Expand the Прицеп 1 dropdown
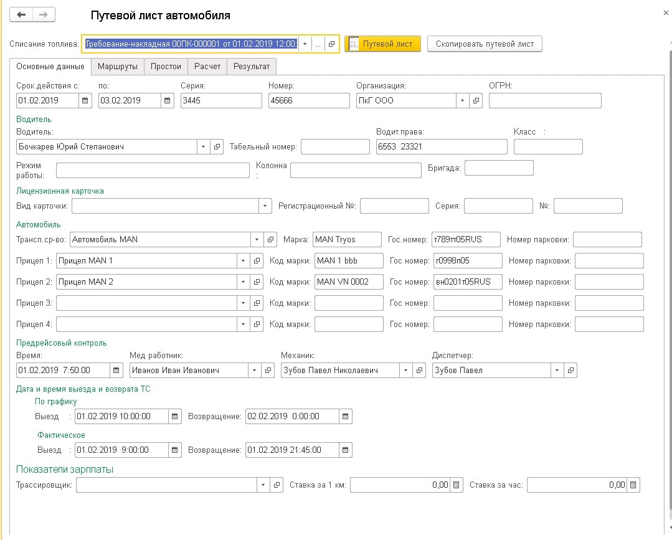The width and height of the screenshot is (672, 540). 244,260
